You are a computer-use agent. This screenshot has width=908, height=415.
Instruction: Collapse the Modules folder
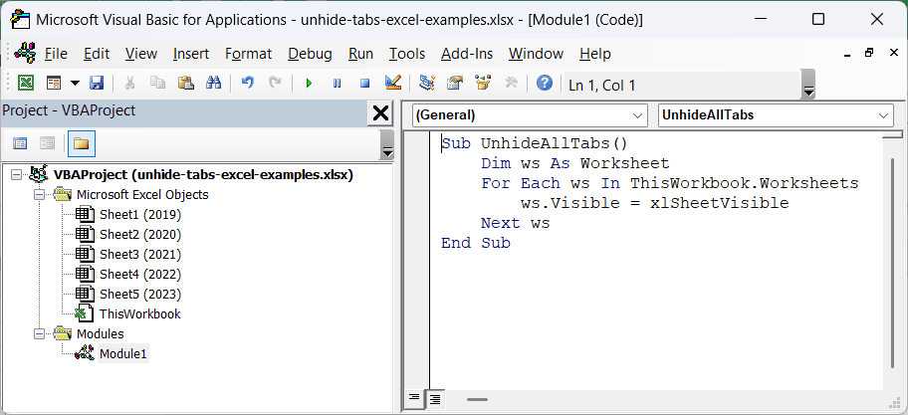tap(39, 334)
